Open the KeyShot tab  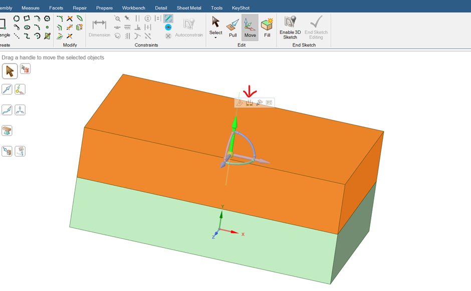click(x=241, y=8)
